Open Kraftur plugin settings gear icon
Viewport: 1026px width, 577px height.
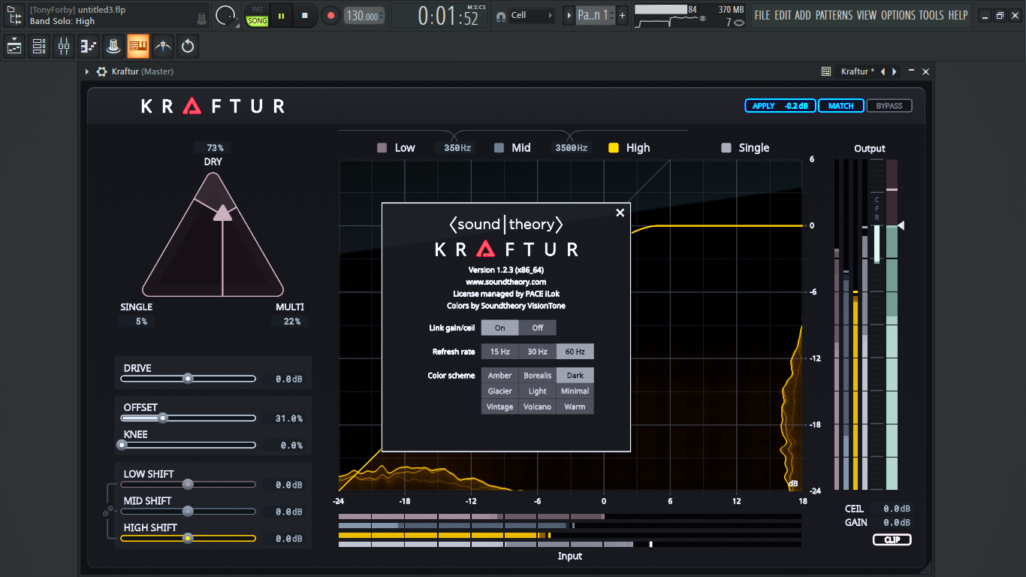click(102, 71)
